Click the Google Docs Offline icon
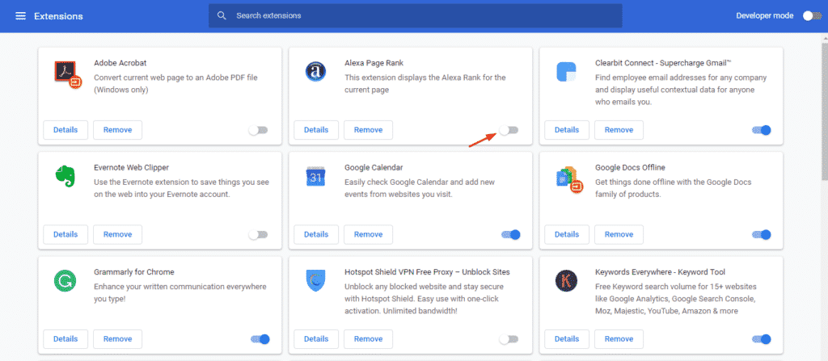This screenshot has height=361, width=828. coord(568,179)
